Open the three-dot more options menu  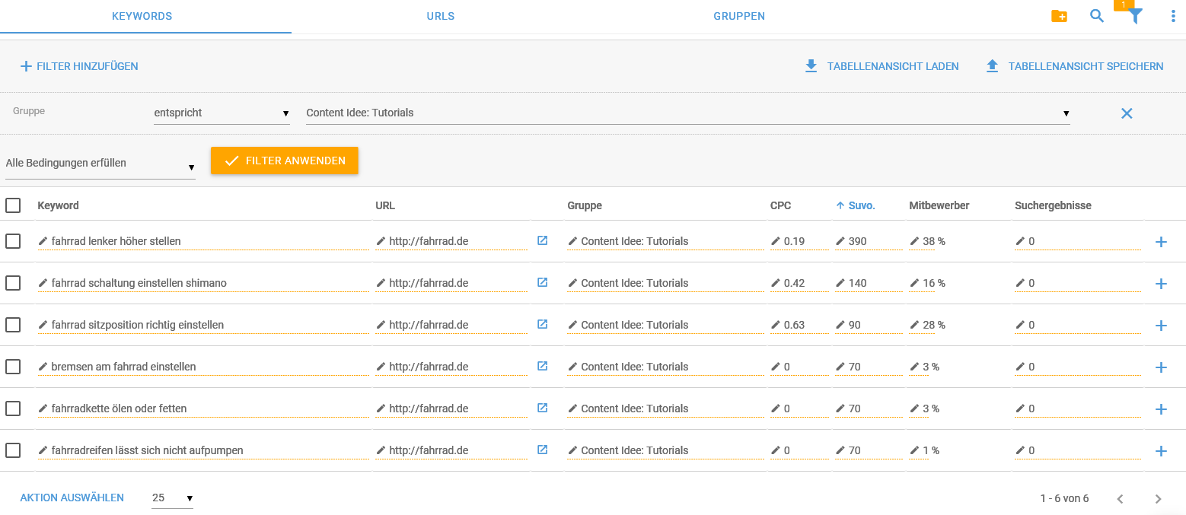tap(1173, 16)
